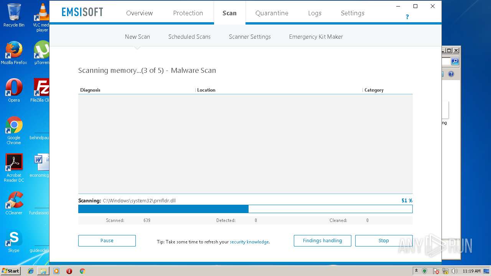Click the 51 % progress value
The width and height of the screenshot is (491, 276).
pos(407,200)
